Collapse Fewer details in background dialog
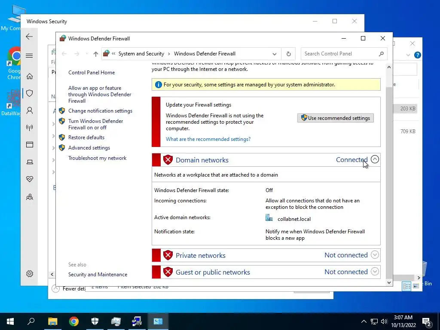Viewport: 440px width, 330px height. tap(56, 288)
